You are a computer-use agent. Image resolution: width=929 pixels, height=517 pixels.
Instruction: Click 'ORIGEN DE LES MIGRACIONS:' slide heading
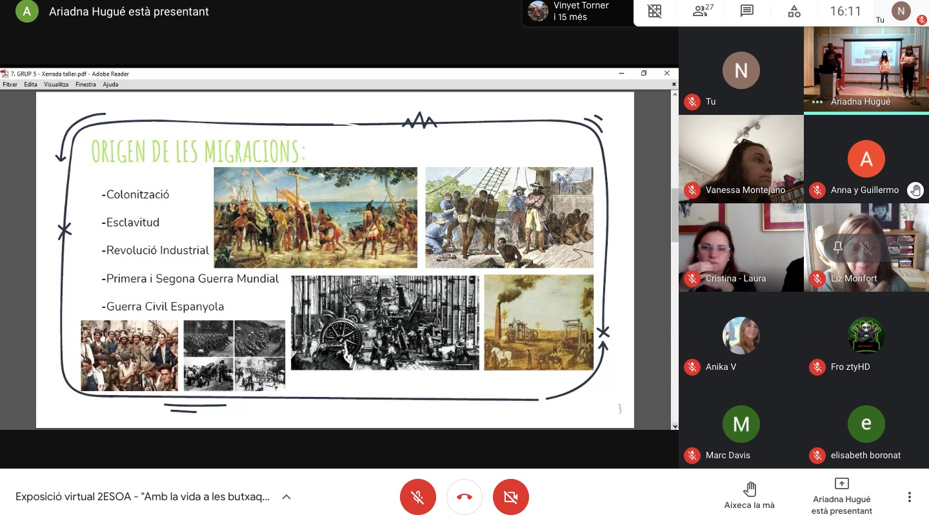pos(198,151)
